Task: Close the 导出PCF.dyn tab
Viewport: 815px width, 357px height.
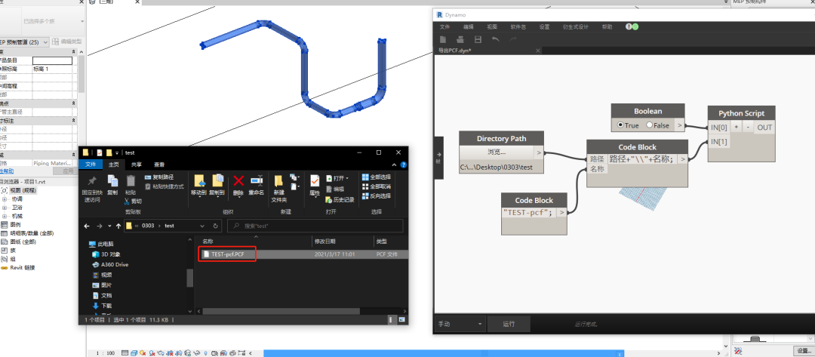Action: [538, 51]
